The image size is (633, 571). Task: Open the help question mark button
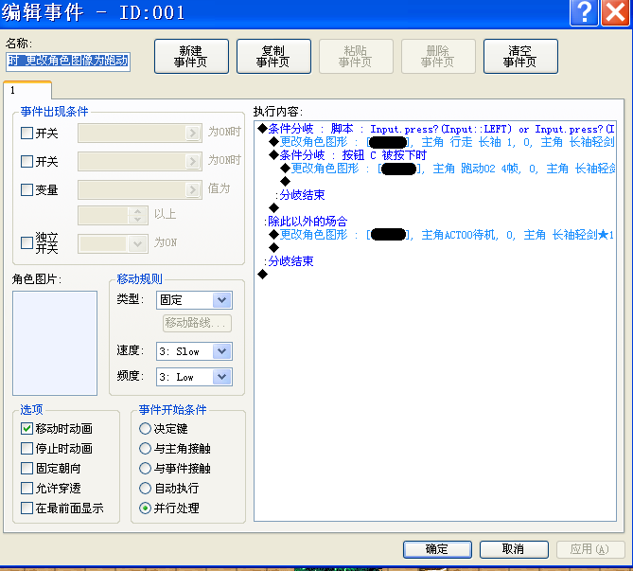pyautogui.click(x=584, y=12)
